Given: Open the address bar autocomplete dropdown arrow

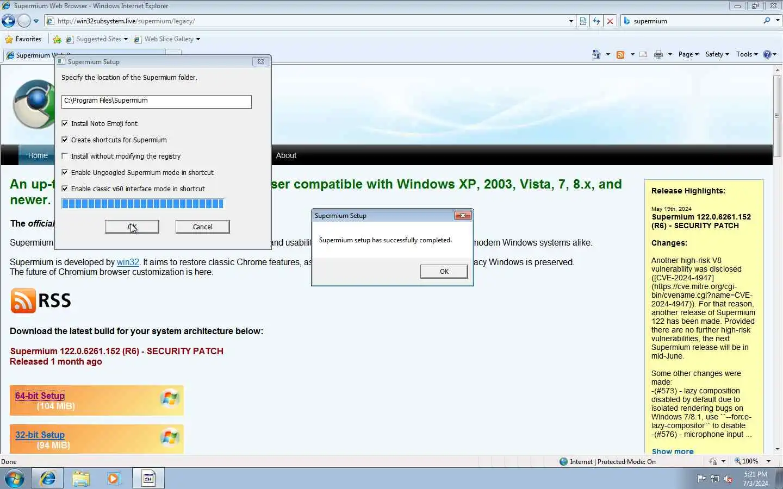Looking at the screenshot, I should coord(571,21).
